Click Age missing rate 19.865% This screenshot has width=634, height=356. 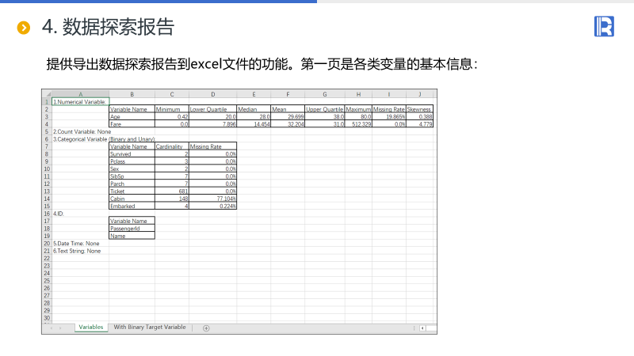point(389,116)
